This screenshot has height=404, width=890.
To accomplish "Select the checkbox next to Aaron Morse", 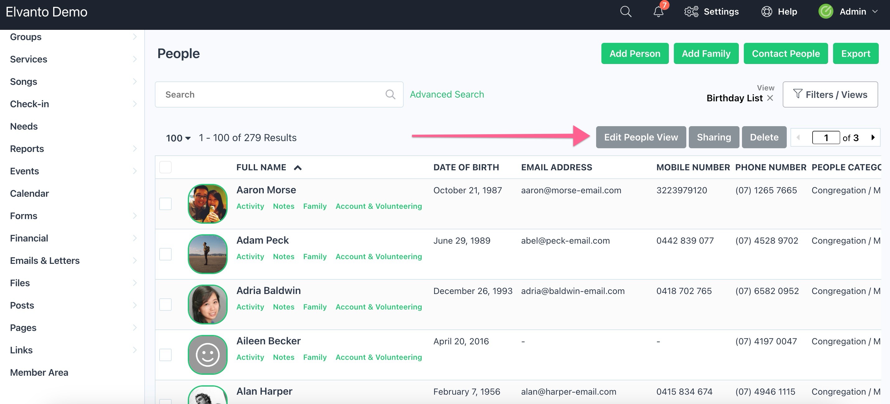I will 165,204.
